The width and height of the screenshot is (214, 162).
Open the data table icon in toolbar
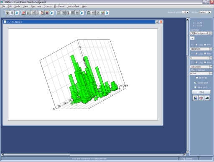click(89, 13)
